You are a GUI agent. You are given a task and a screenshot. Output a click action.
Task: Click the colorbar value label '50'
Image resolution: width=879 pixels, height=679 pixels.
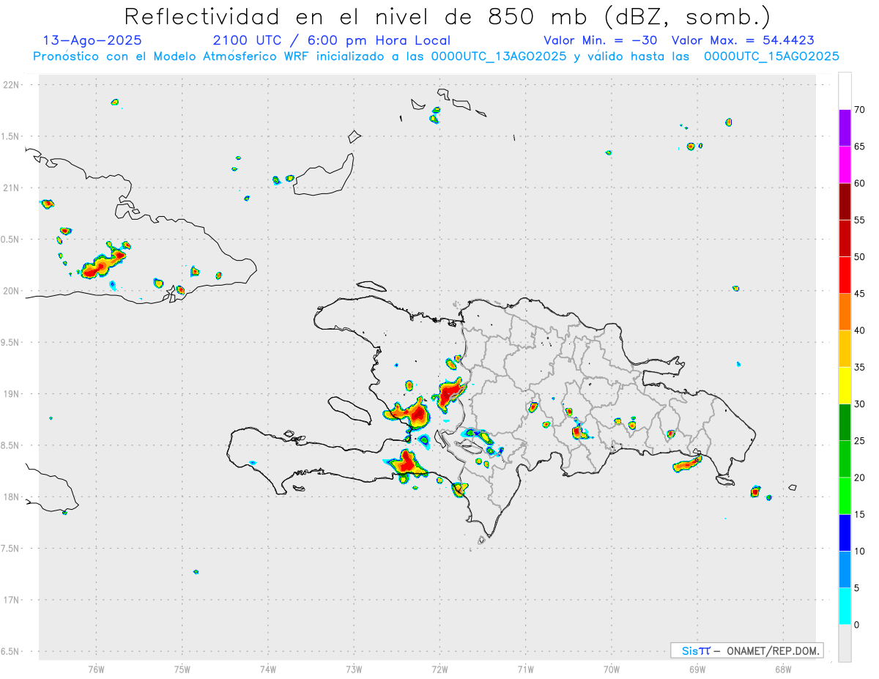pos(860,257)
